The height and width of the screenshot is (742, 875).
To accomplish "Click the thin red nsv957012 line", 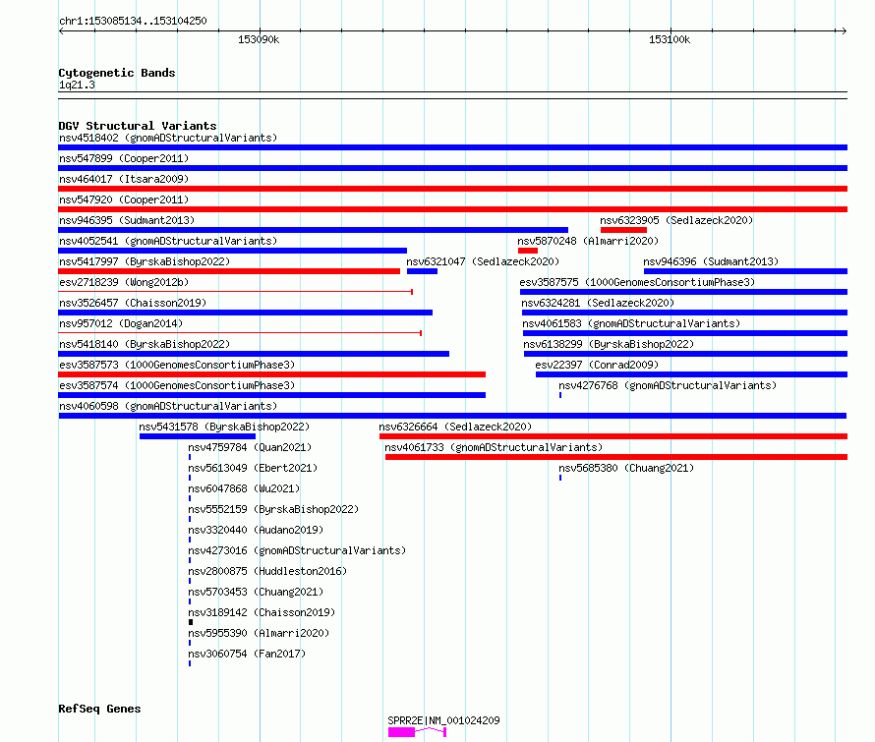I will [x=240, y=333].
